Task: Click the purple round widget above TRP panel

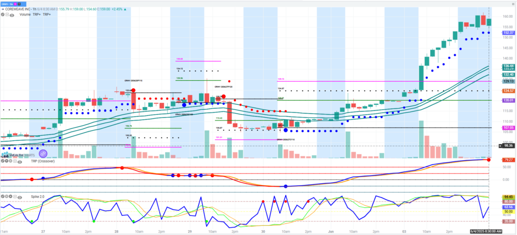Action: (x=43, y=153)
